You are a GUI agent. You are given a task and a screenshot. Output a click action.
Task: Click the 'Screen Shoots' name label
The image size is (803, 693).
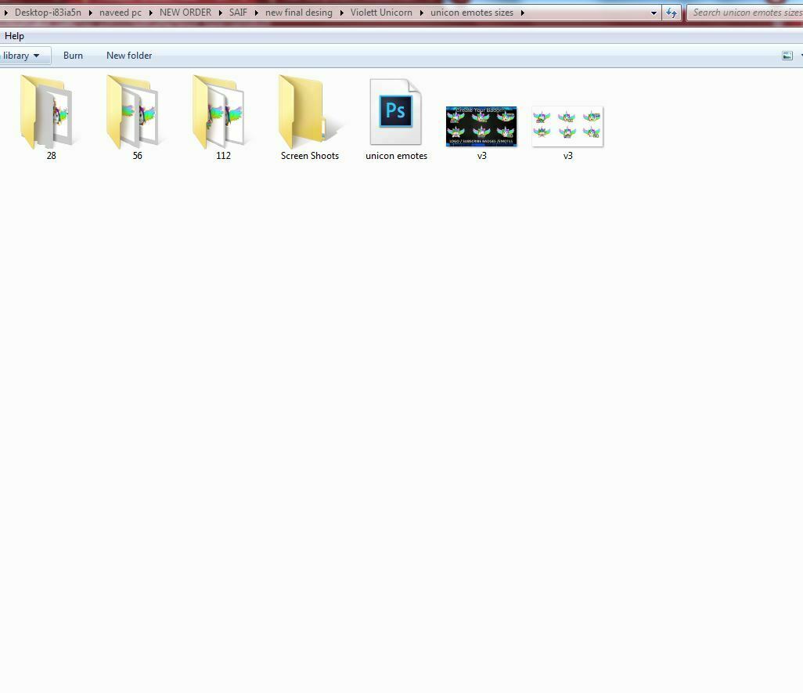click(310, 156)
